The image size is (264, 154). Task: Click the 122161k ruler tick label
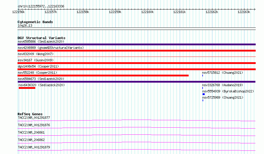[x=179, y=12]
